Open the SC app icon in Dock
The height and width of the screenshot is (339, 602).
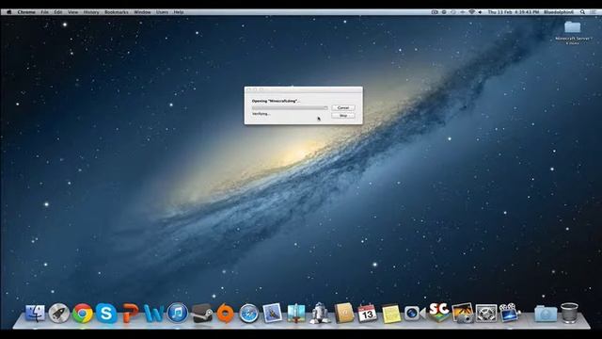tap(438, 313)
